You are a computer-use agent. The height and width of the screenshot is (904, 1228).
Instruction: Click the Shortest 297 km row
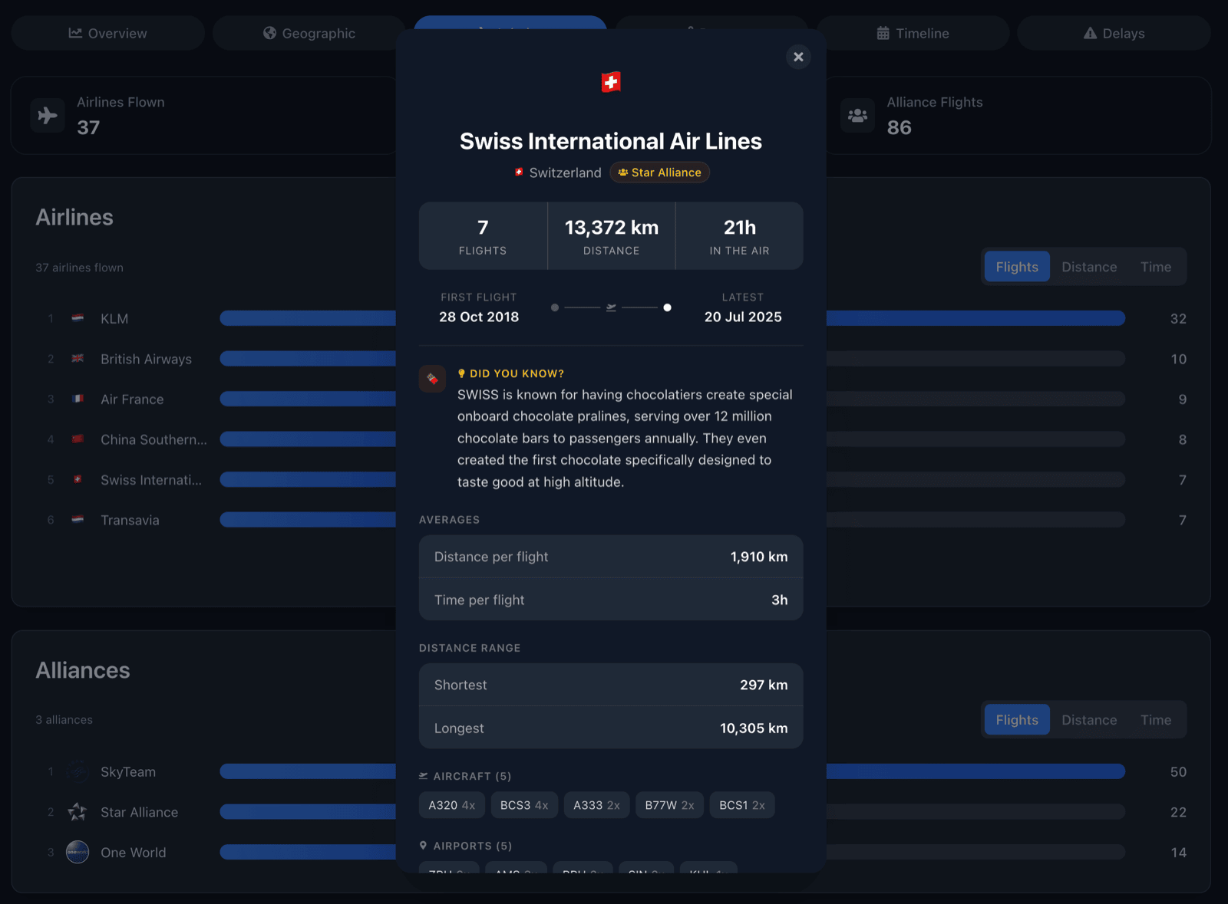tap(611, 685)
